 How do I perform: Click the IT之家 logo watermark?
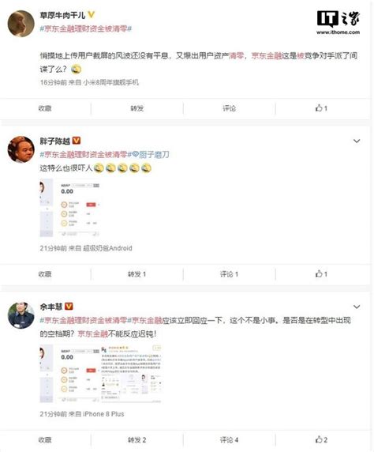tap(338, 22)
